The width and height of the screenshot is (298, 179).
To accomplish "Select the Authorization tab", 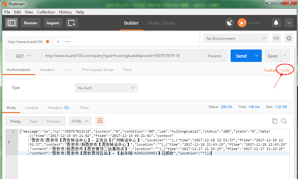I will [19, 70].
